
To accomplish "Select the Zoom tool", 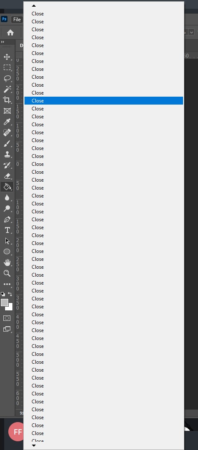I will tap(7, 273).
